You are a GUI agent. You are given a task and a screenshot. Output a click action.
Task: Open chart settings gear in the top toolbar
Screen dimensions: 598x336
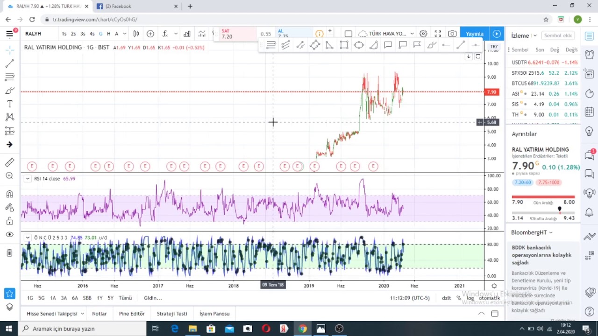423,34
